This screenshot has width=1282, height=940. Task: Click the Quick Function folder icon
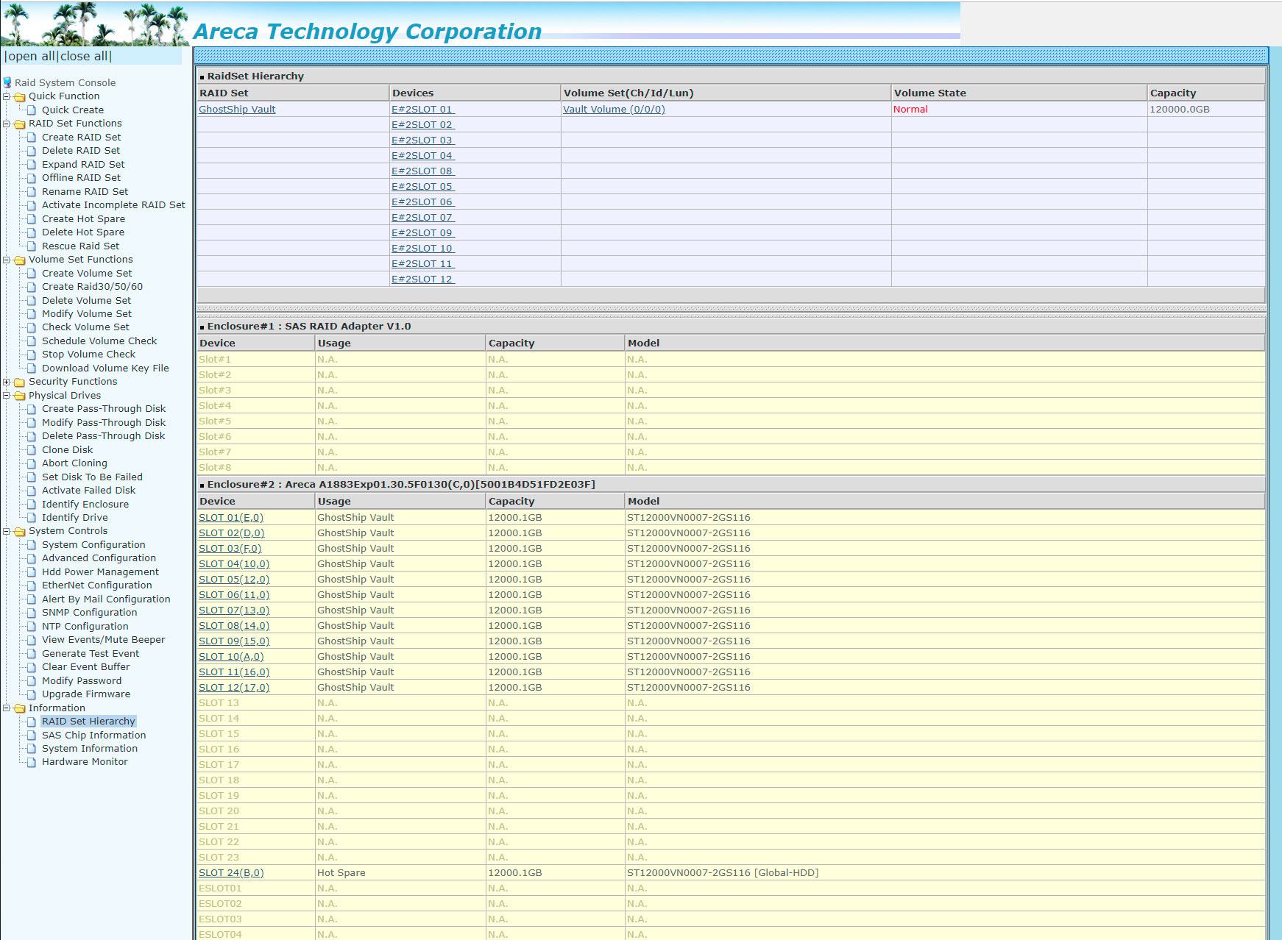pos(20,96)
